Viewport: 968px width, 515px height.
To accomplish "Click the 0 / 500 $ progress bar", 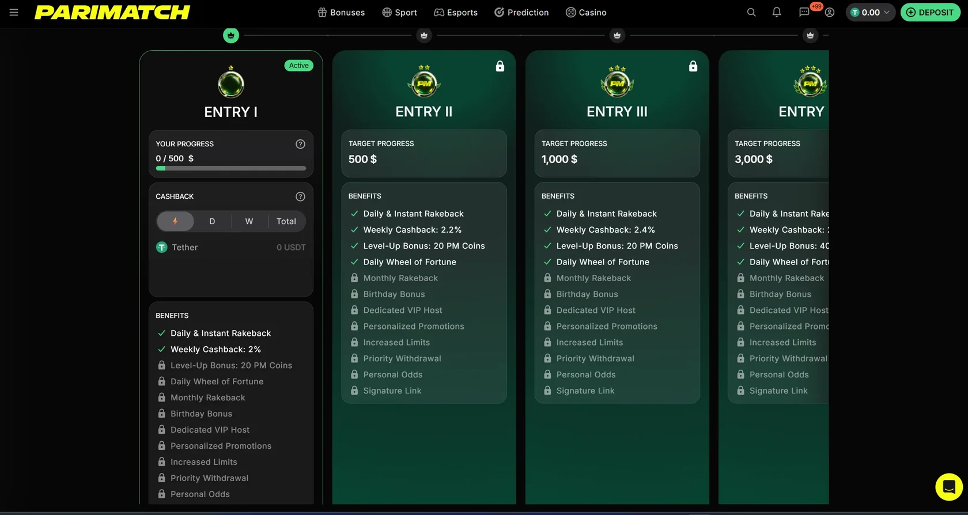I will 231,168.
